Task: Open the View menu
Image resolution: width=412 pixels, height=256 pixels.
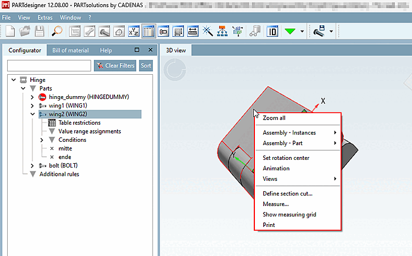Action: pyautogui.click(x=24, y=18)
